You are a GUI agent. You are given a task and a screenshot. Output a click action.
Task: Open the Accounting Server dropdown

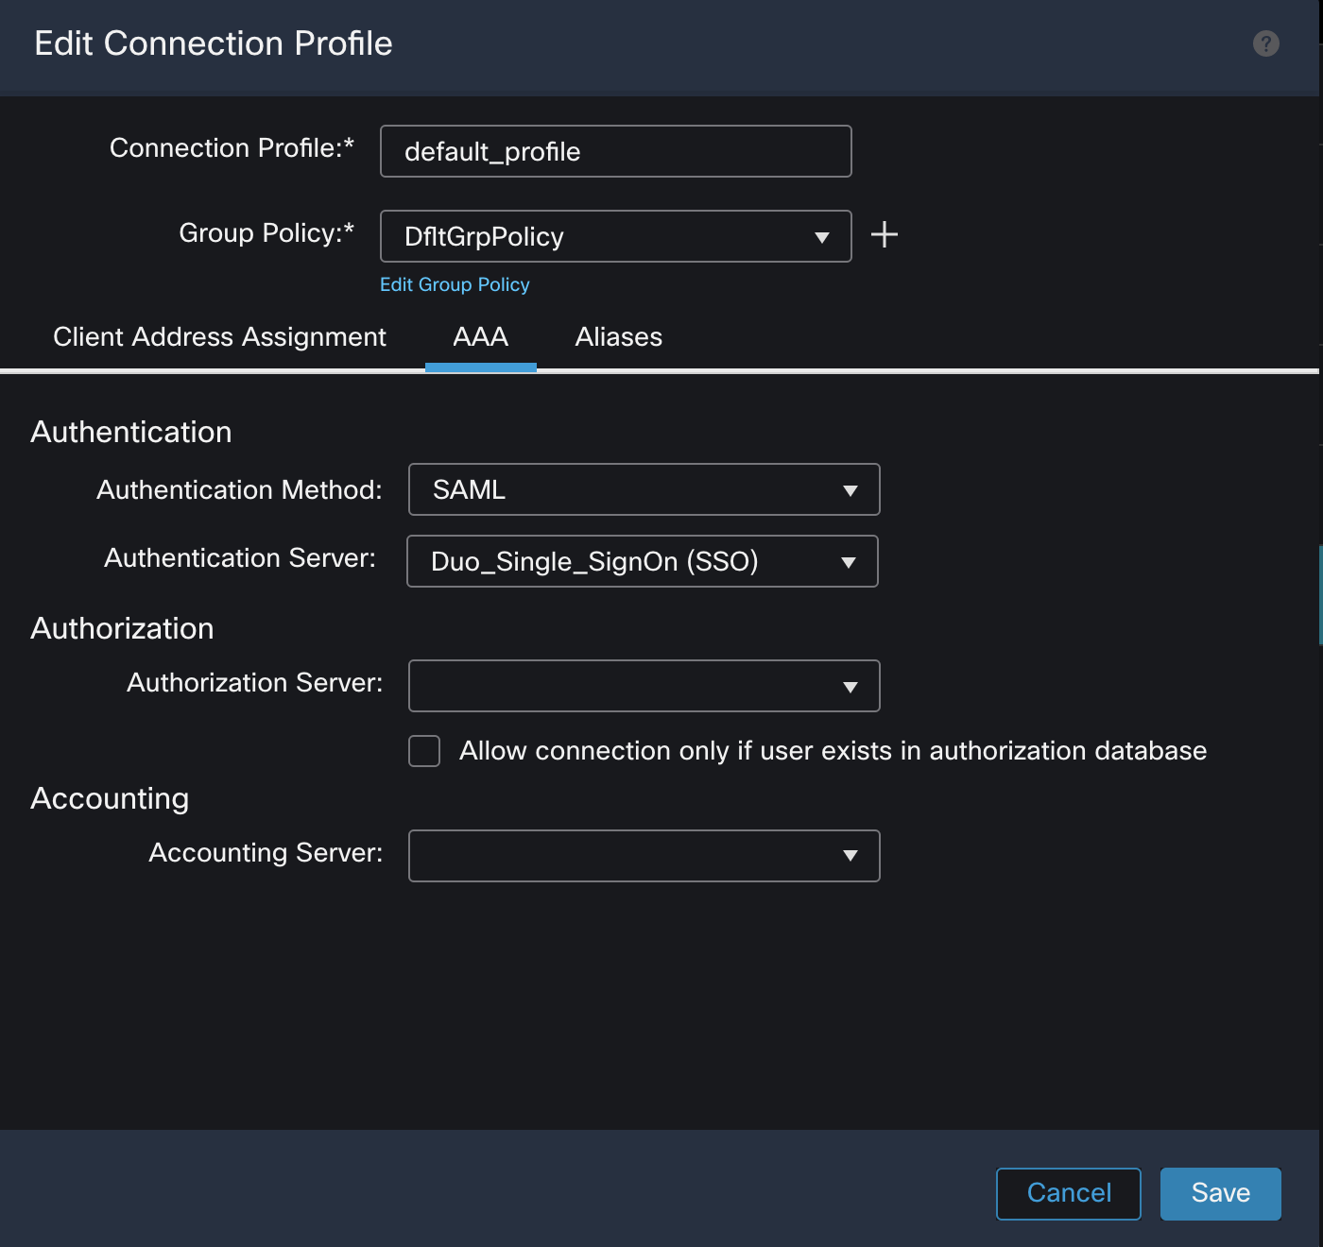pyautogui.click(x=644, y=856)
